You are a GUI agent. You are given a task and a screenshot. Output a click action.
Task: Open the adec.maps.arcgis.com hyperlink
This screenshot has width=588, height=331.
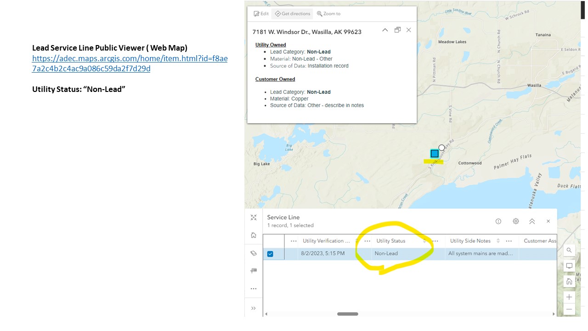130,58
